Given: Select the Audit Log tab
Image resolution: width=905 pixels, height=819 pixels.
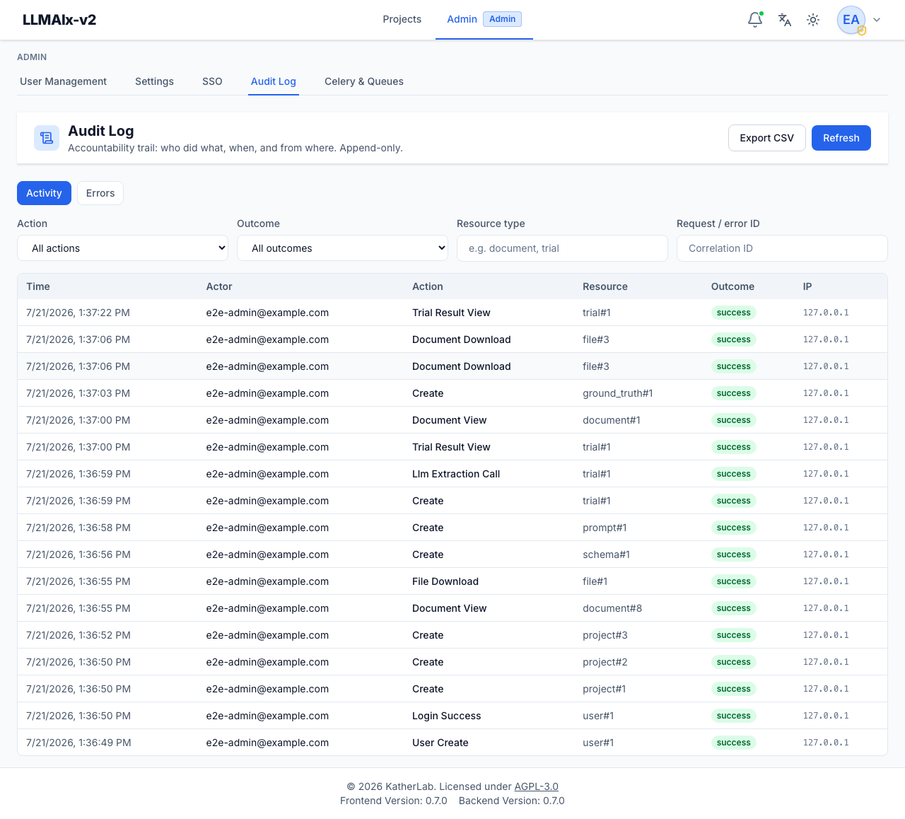Looking at the screenshot, I should pyautogui.click(x=274, y=81).
